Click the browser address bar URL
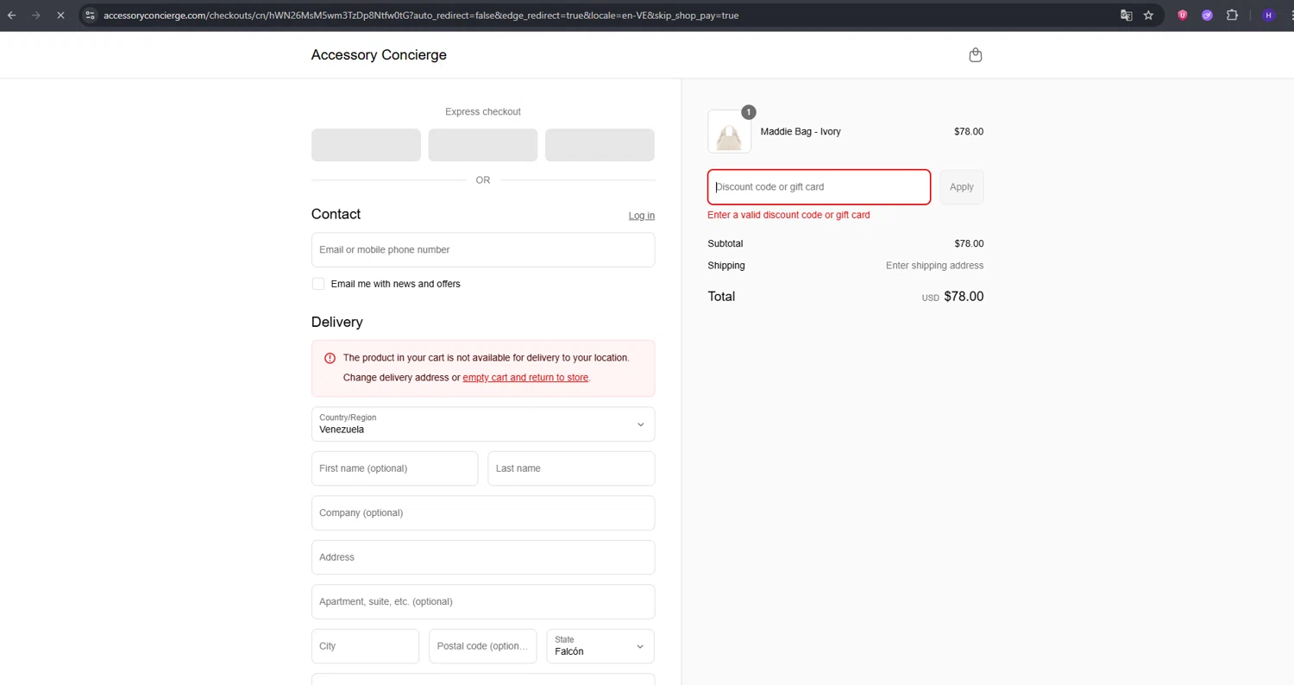This screenshot has height=685, width=1294. tap(421, 16)
